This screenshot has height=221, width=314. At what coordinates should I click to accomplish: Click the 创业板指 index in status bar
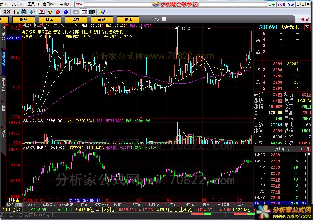tap(183, 210)
